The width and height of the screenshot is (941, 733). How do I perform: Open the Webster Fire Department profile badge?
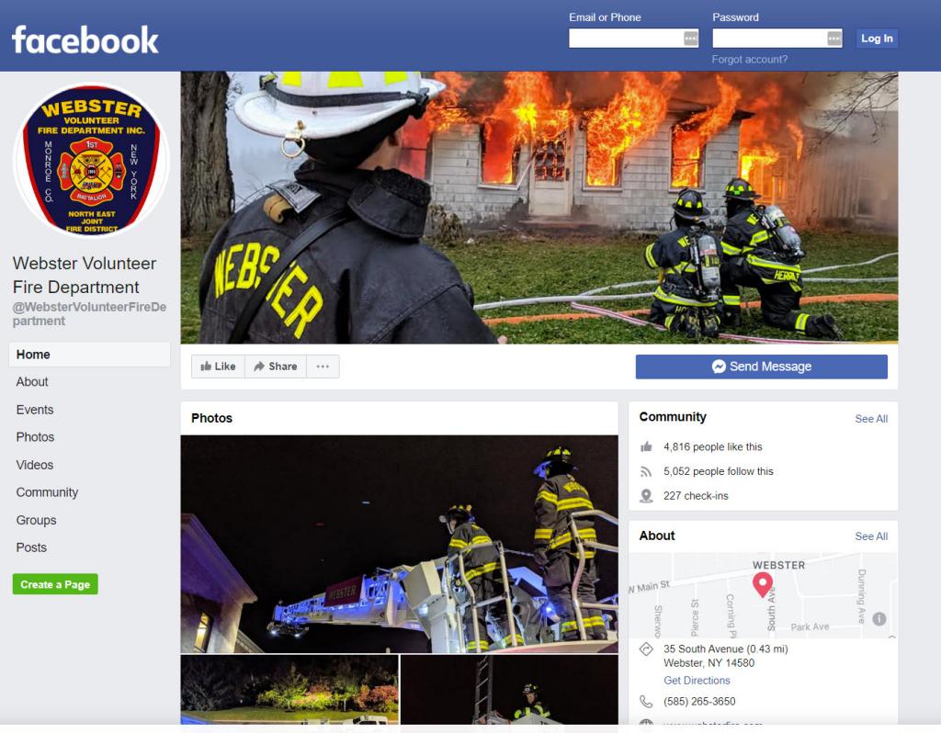[91, 160]
